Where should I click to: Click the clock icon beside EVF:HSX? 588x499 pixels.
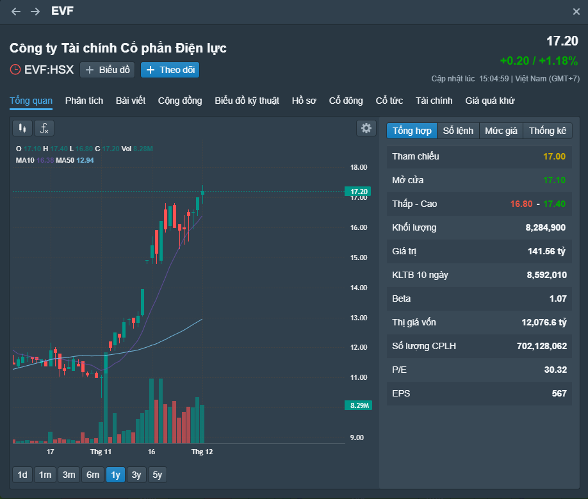(x=15, y=70)
